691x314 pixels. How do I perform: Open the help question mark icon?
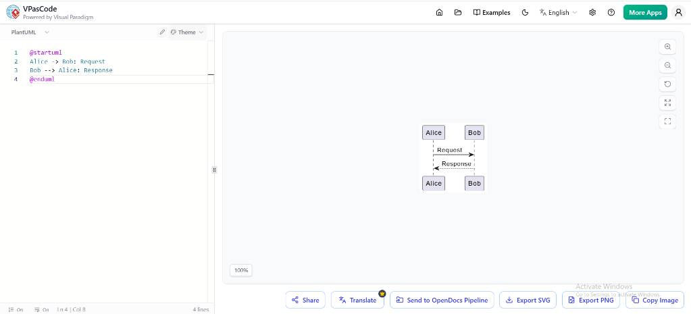tap(611, 12)
